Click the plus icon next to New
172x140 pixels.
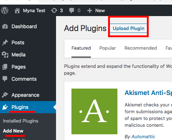click(x=89, y=11)
